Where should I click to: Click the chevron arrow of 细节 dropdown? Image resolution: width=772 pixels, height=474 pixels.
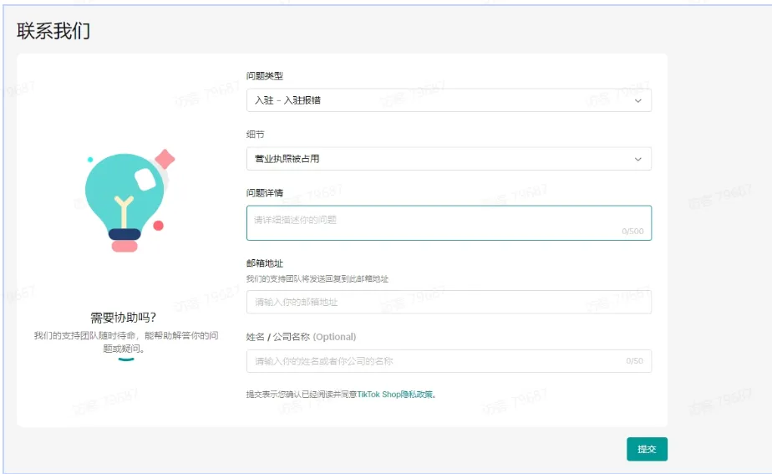pos(637,159)
